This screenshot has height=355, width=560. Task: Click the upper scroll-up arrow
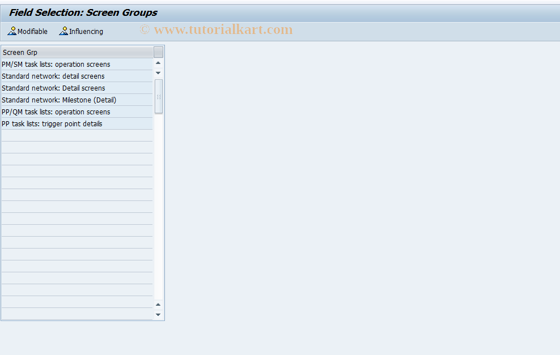click(158, 63)
